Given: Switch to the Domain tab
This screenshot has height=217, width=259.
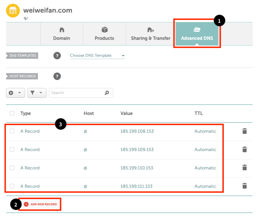Looking at the screenshot, I should tap(61, 34).
